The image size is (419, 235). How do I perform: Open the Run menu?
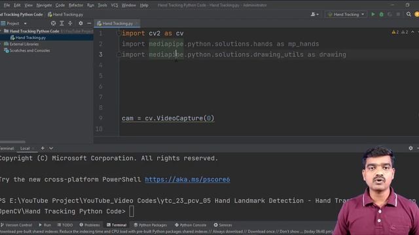[90, 5]
